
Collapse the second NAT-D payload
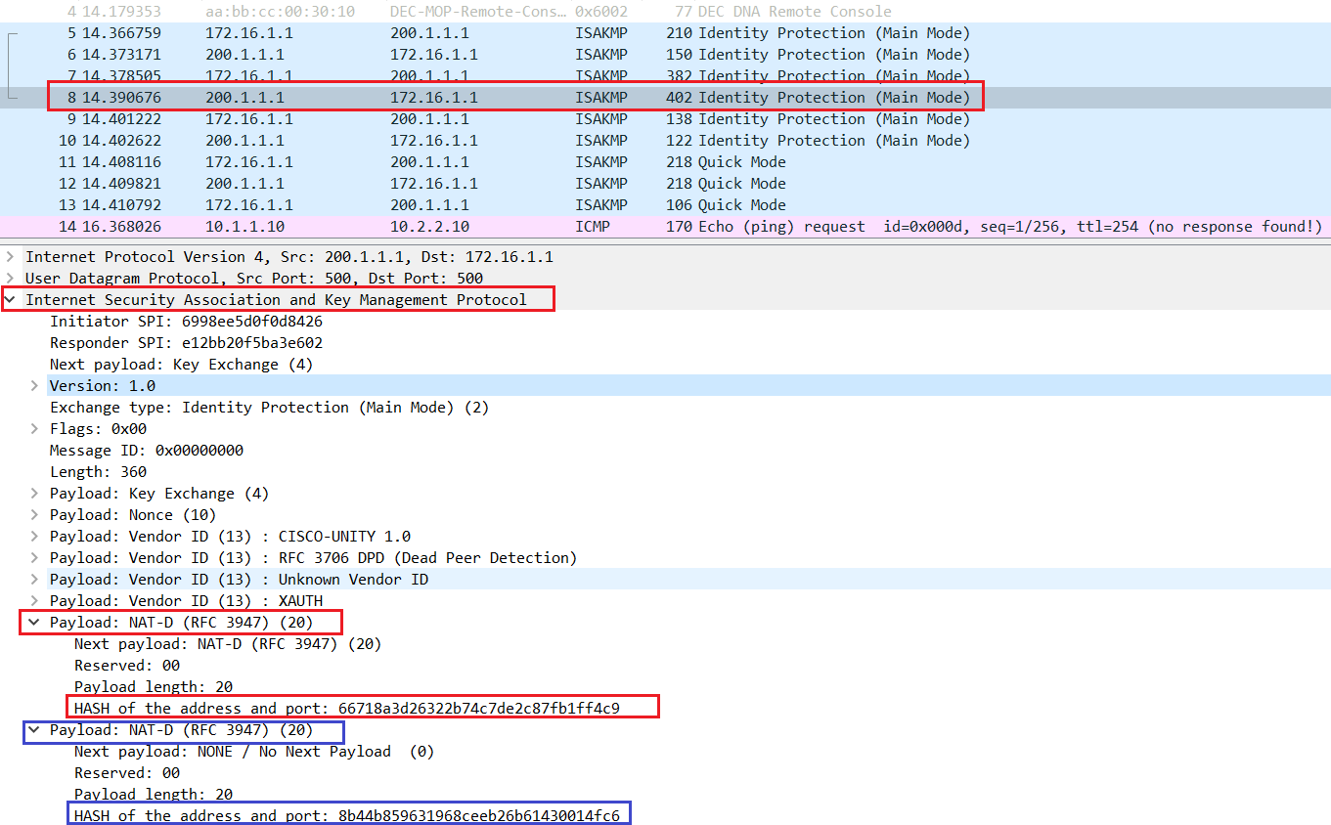point(34,730)
